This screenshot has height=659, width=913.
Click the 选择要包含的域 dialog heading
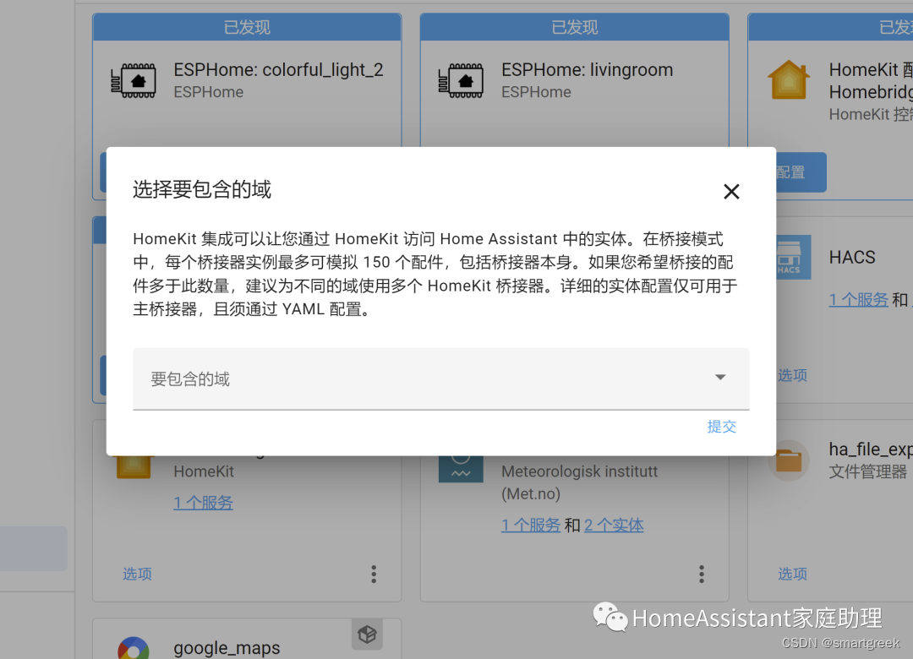coord(202,189)
